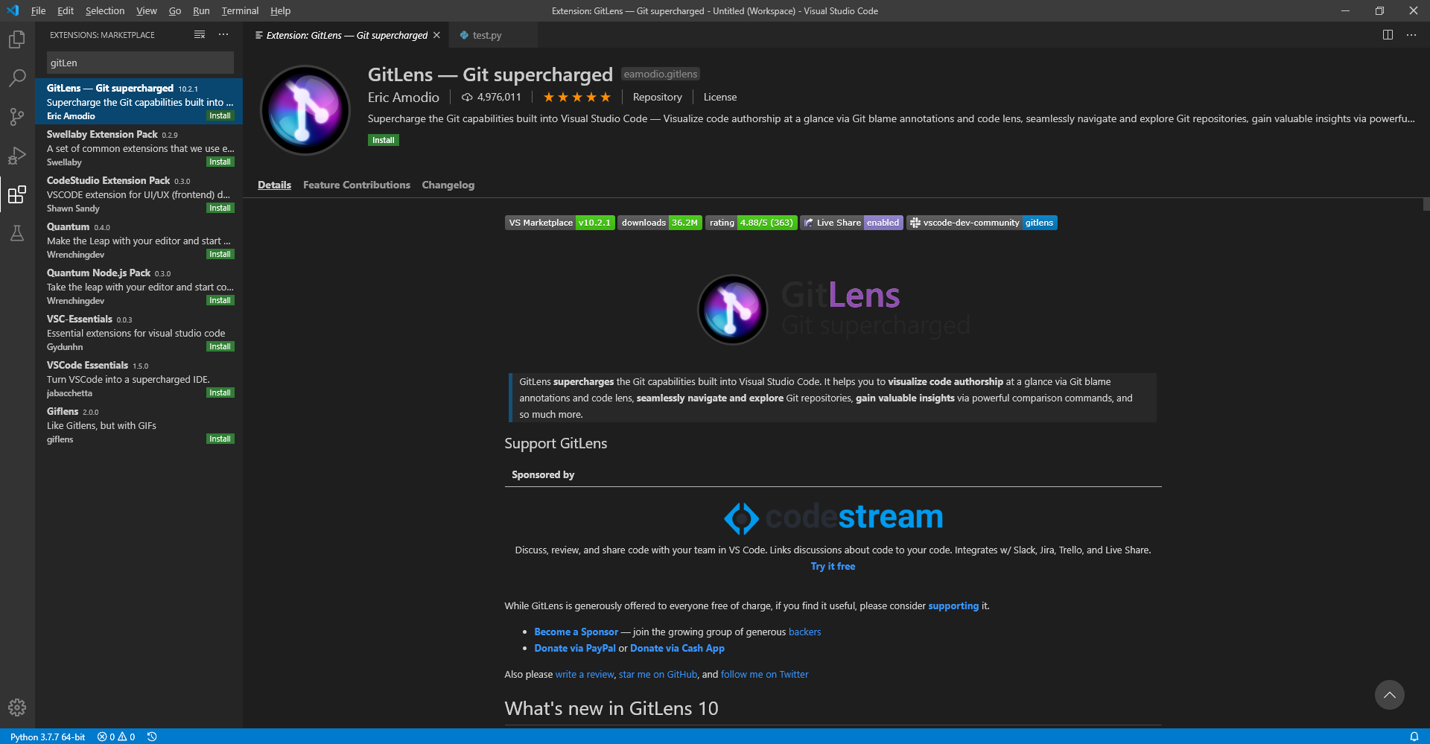Viewport: 1430px width, 744px height.
Task: Click the Live Share enabled badge
Action: (851, 223)
